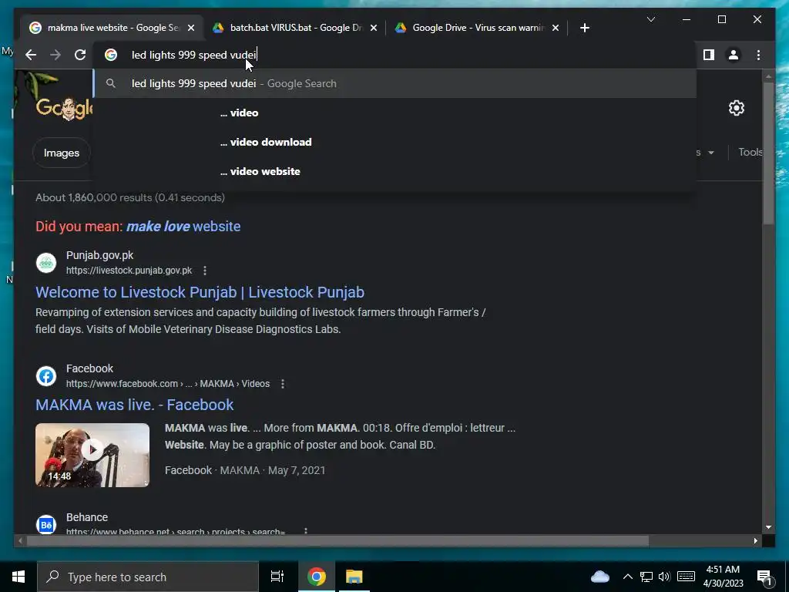Click the forward navigation arrow
Image resolution: width=789 pixels, height=592 pixels.
pyautogui.click(x=55, y=55)
